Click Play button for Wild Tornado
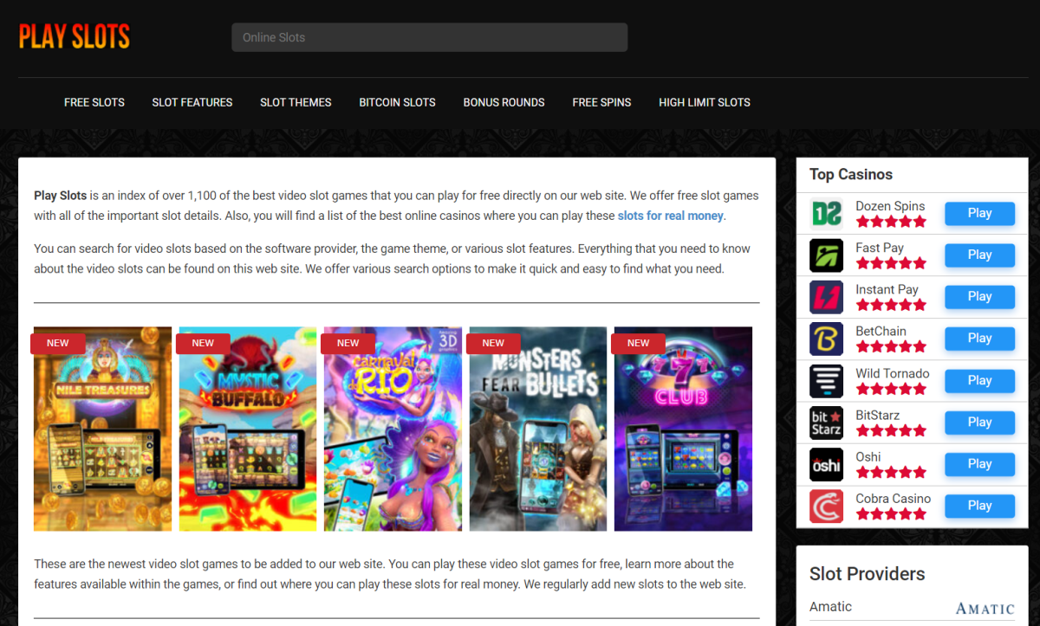This screenshot has width=1040, height=626. coord(979,380)
